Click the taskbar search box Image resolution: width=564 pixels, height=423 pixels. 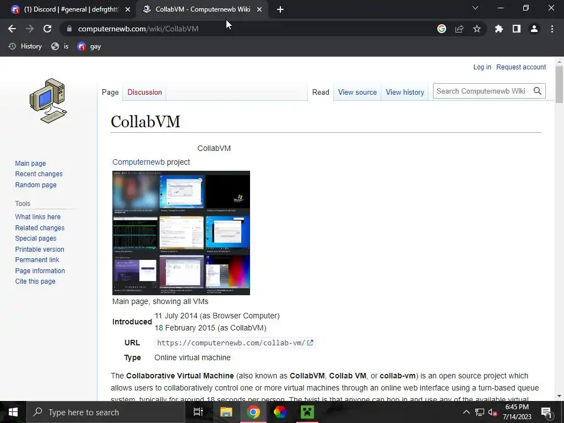(105, 412)
